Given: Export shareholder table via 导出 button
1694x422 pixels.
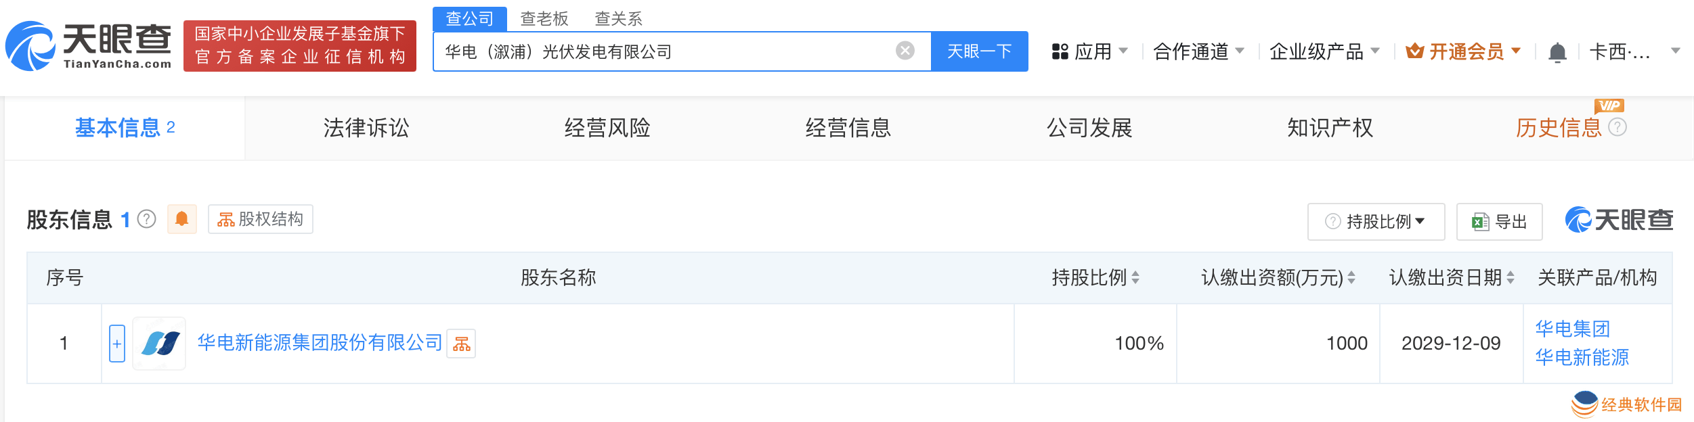Looking at the screenshot, I should click(1499, 222).
